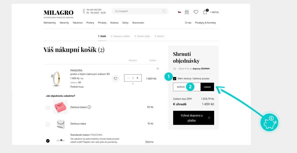
Task: Click the piggy bank savings icon
Action: 269,122
